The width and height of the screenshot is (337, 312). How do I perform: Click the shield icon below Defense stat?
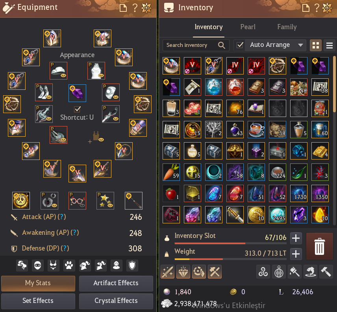132,266
